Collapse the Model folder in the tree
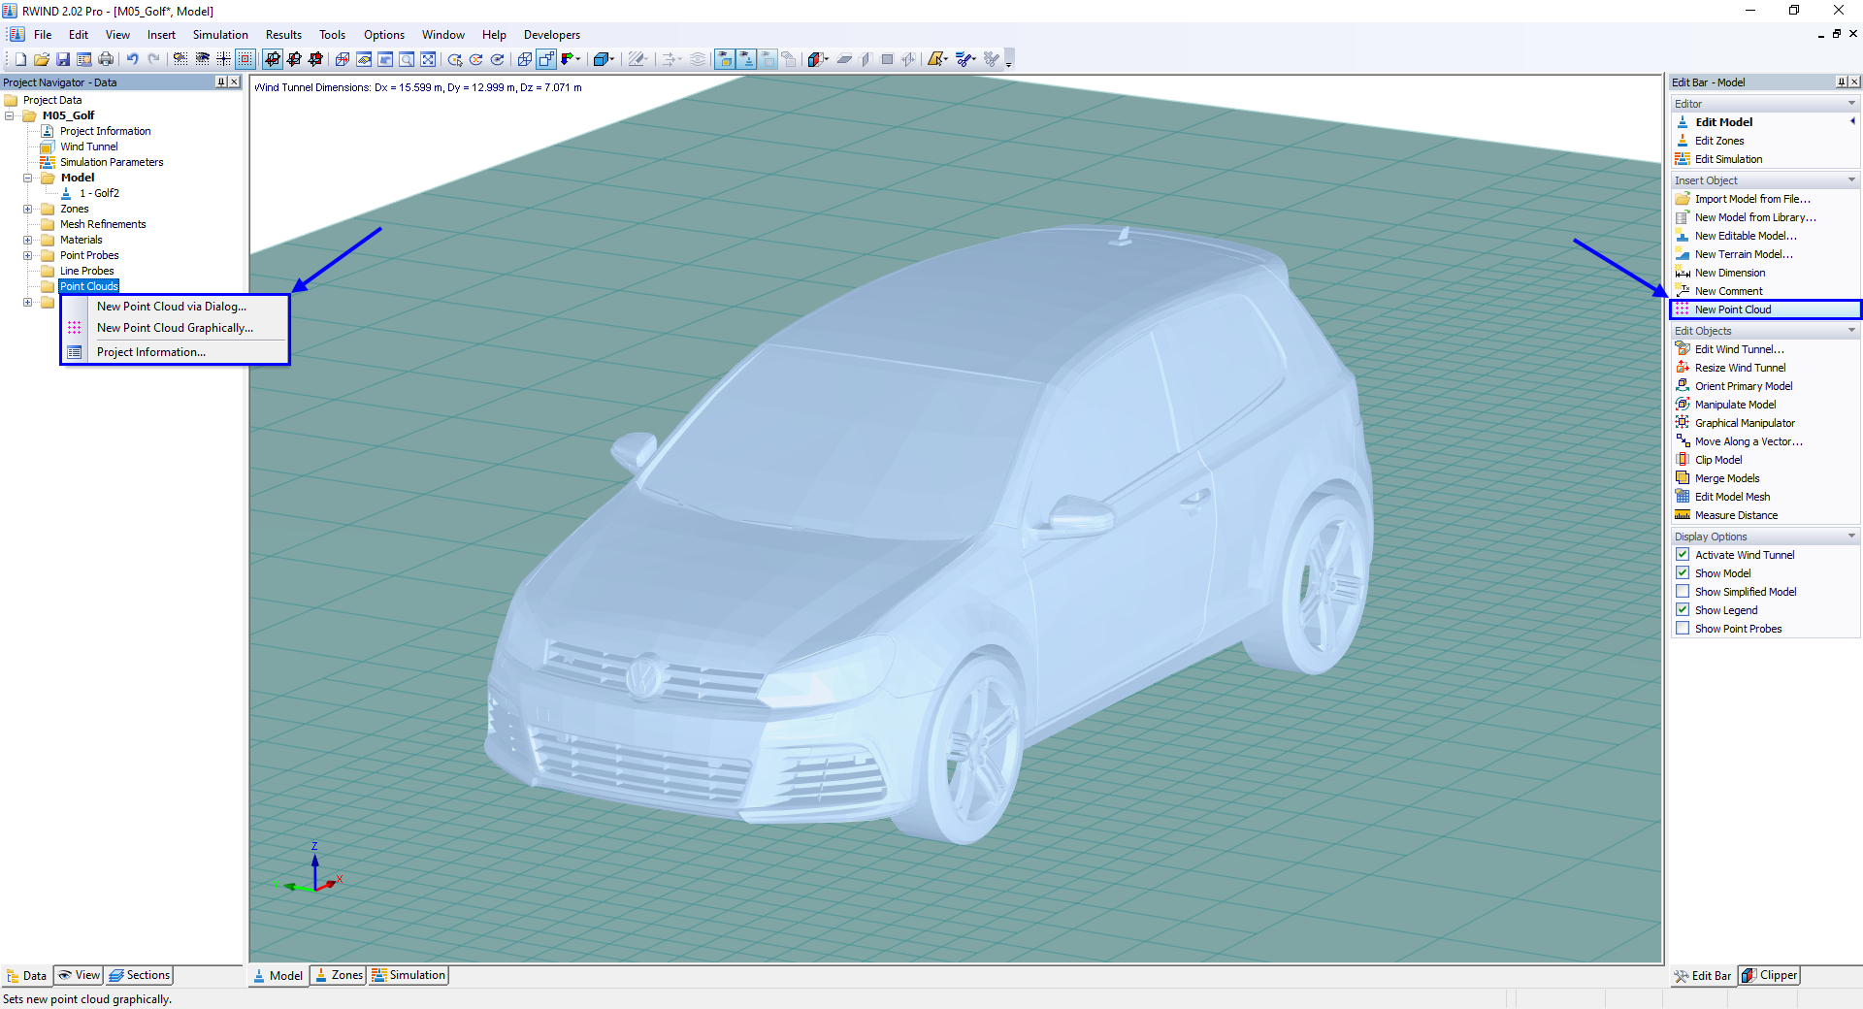The height and width of the screenshot is (1009, 1863). pyautogui.click(x=27, y=178)
